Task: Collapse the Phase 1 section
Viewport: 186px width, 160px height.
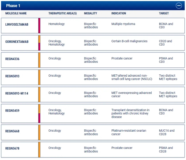Action: 179,6
